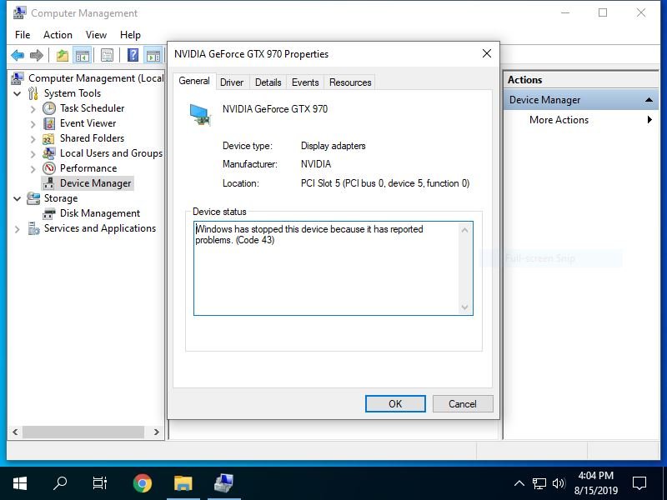Click the GTX 970 display adapter icon

tap(200, 115)
